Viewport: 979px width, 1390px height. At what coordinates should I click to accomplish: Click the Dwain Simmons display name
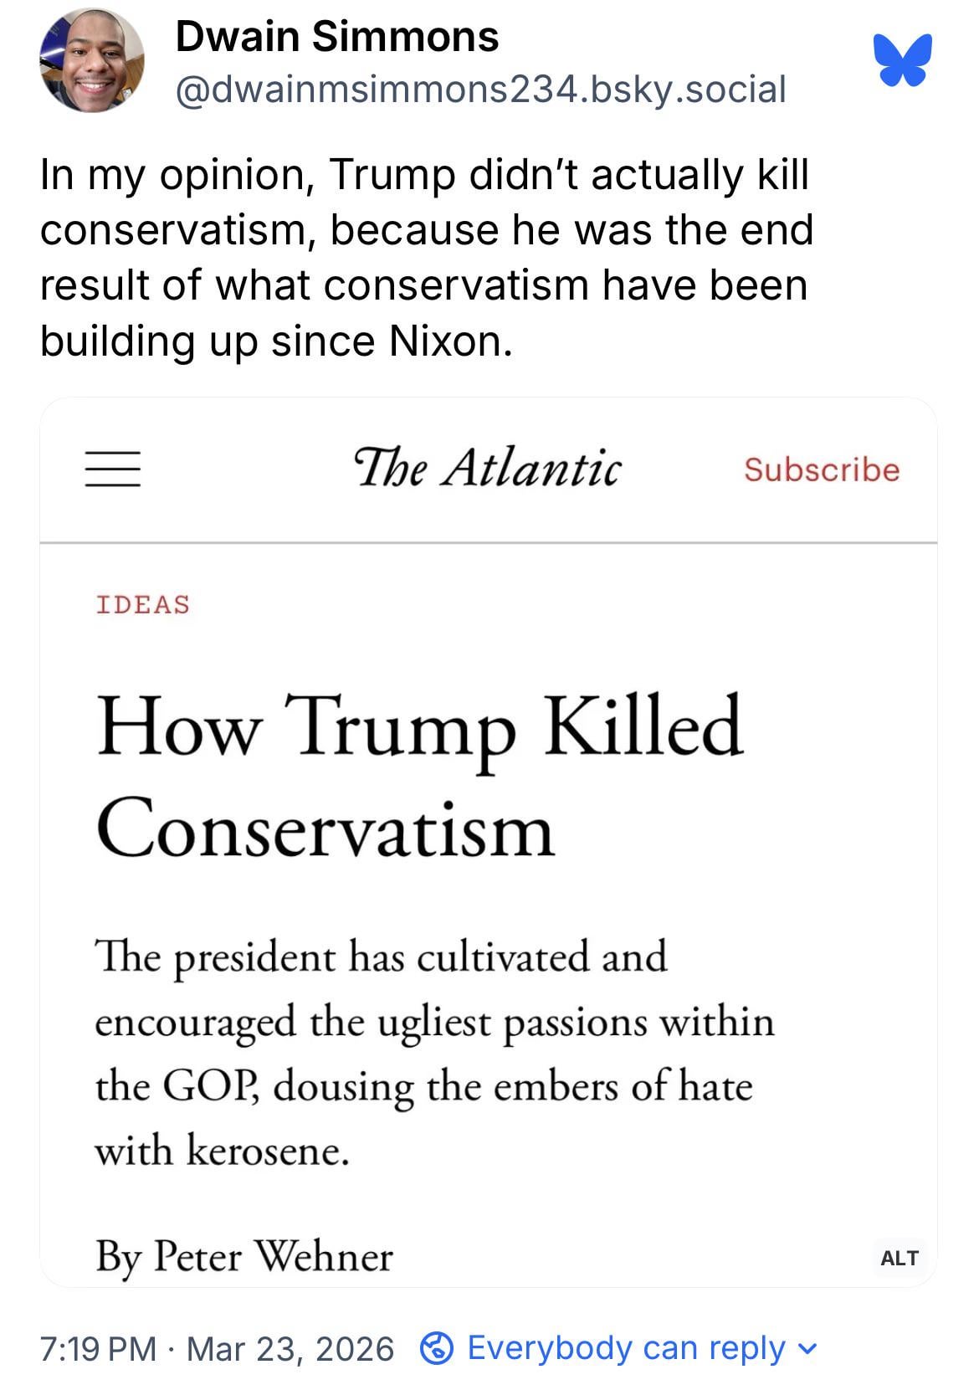[x=336, y=38]
